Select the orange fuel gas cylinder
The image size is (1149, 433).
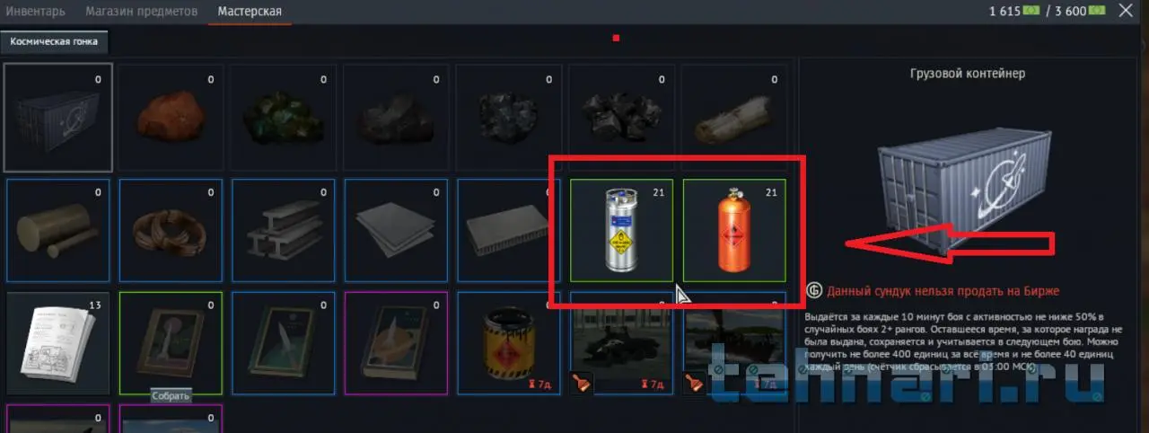[734, 231]
